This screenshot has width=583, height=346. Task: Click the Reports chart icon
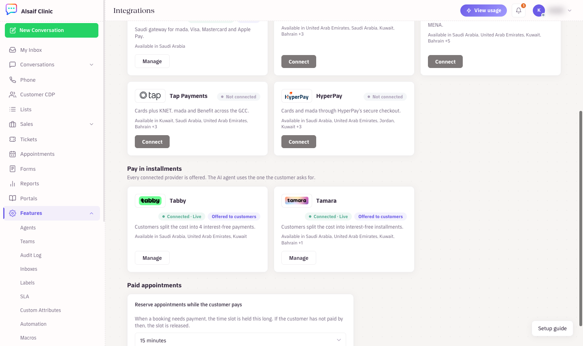[13, 184]
